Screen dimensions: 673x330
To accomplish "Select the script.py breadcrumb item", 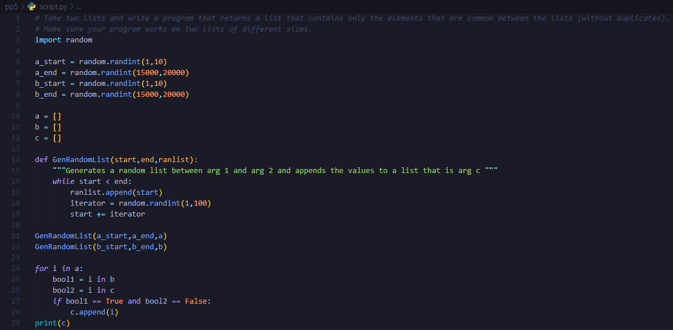I will [x=52, y=7].
